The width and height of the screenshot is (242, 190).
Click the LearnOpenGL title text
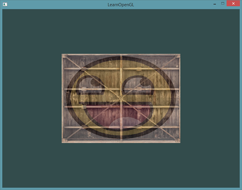pyautogui.click(x=121, y=4)
